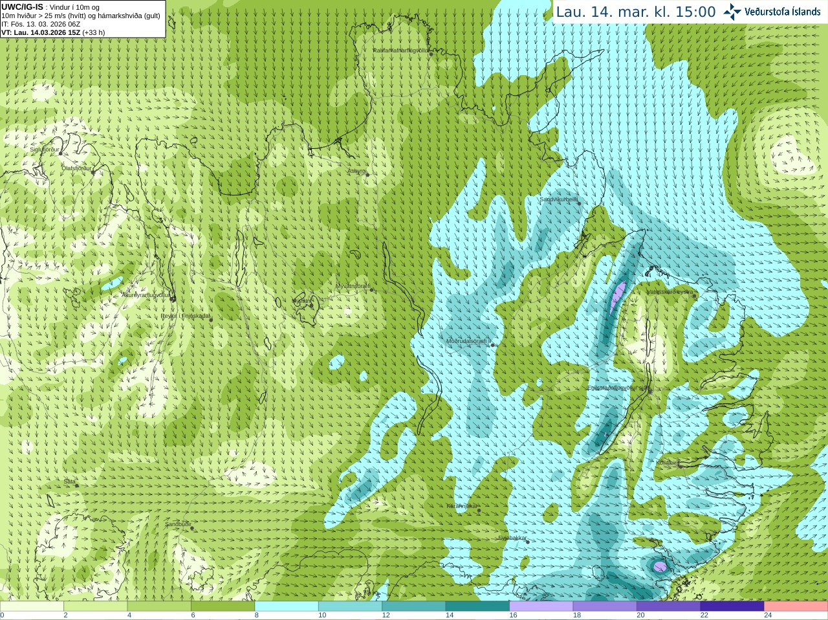Viewport: 828px width, 620px height.
Task: Click the Kollaleira station label
Action: [668, 463]
